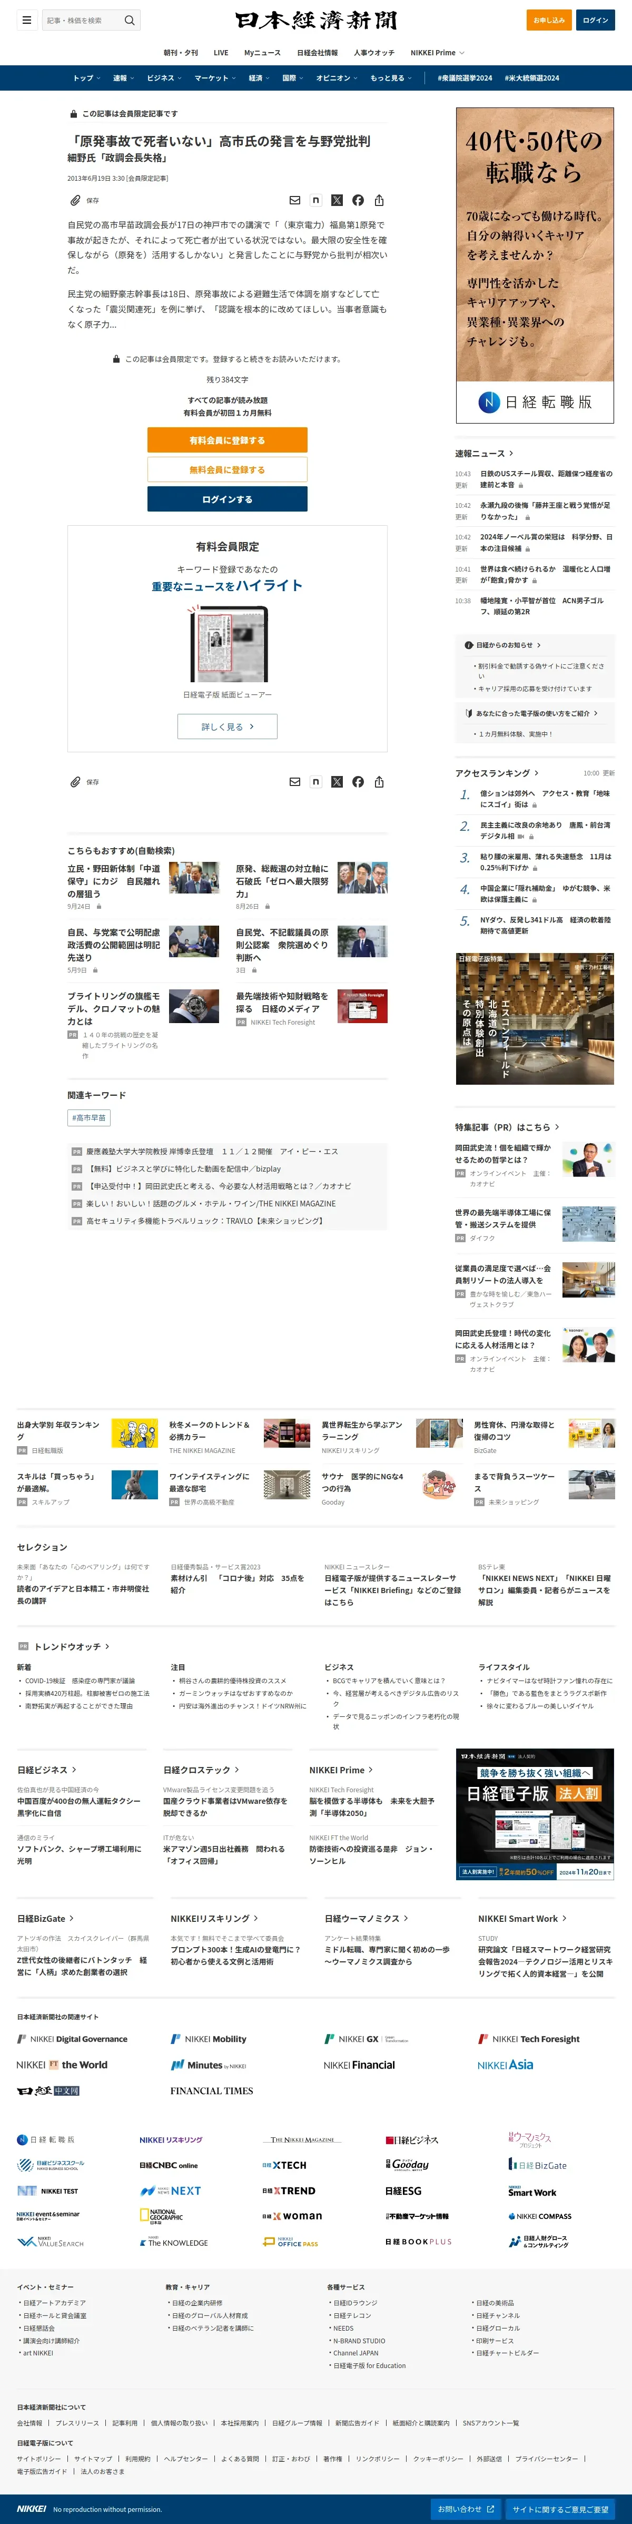Expand the トップ navigation dropdown

86,77
